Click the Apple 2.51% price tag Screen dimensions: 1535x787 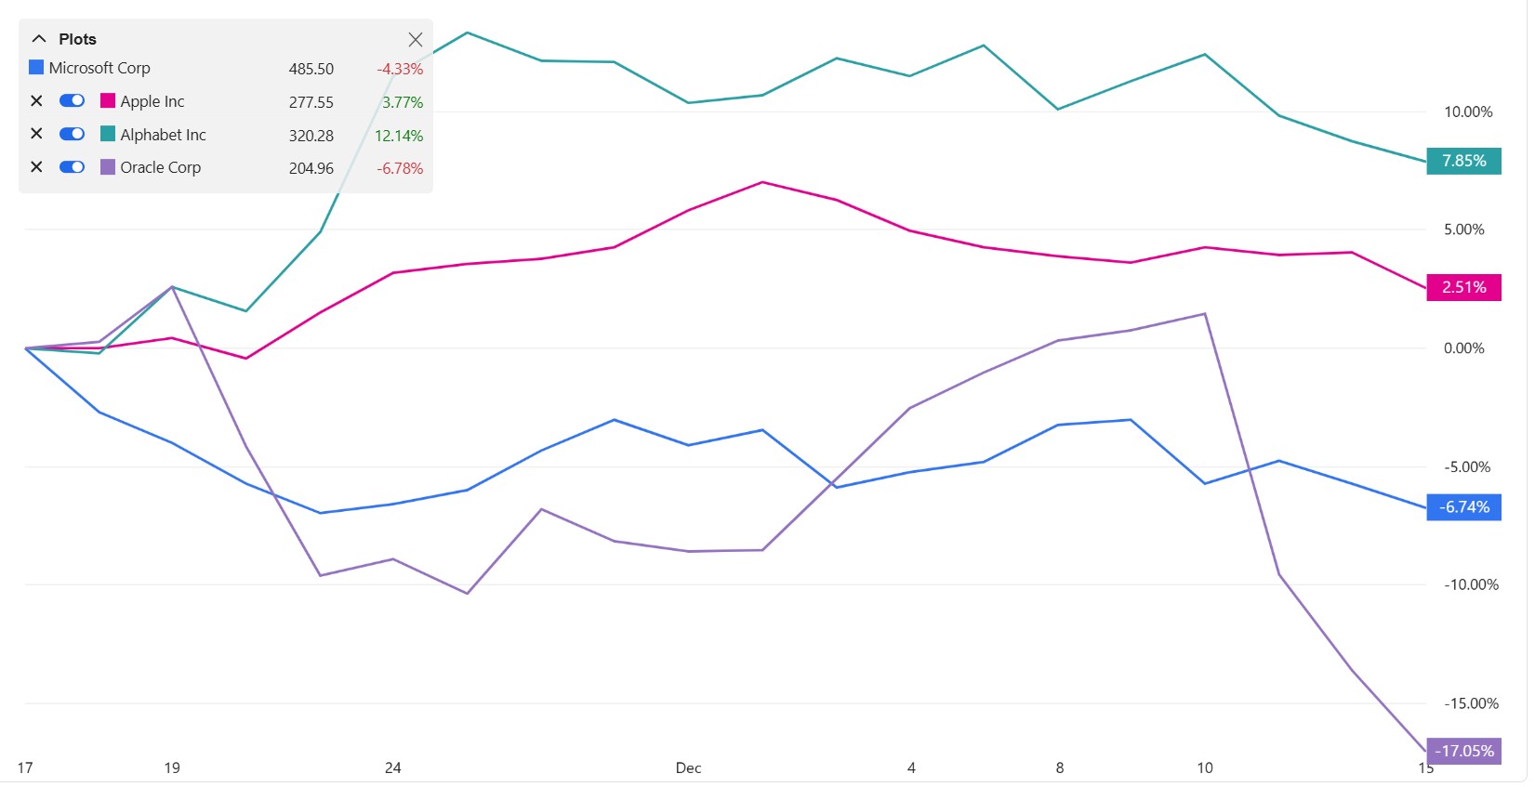point(1463,288)
